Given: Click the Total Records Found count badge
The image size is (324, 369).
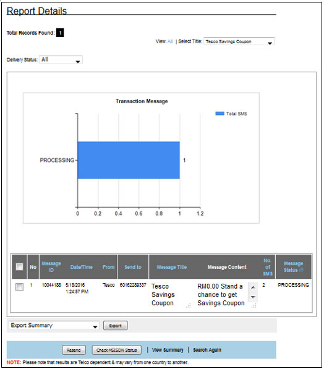Looking at the screenshot, I should click(60, 33).
